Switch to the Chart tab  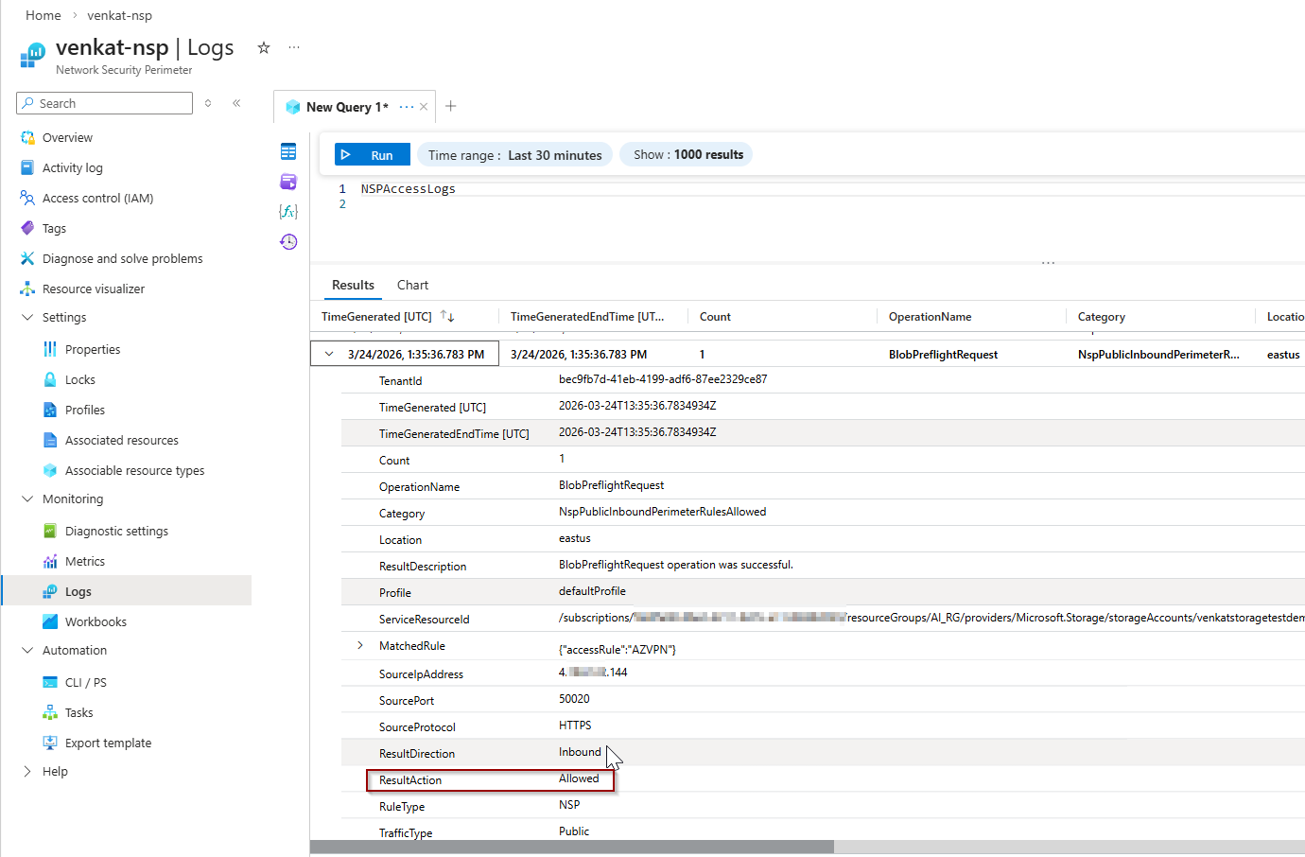(412, 286)
